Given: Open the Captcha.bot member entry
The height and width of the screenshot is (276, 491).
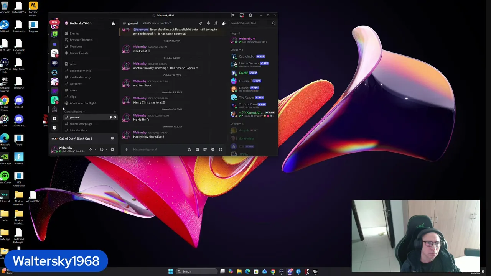Looking at the screenshot, I should (252, 56).
